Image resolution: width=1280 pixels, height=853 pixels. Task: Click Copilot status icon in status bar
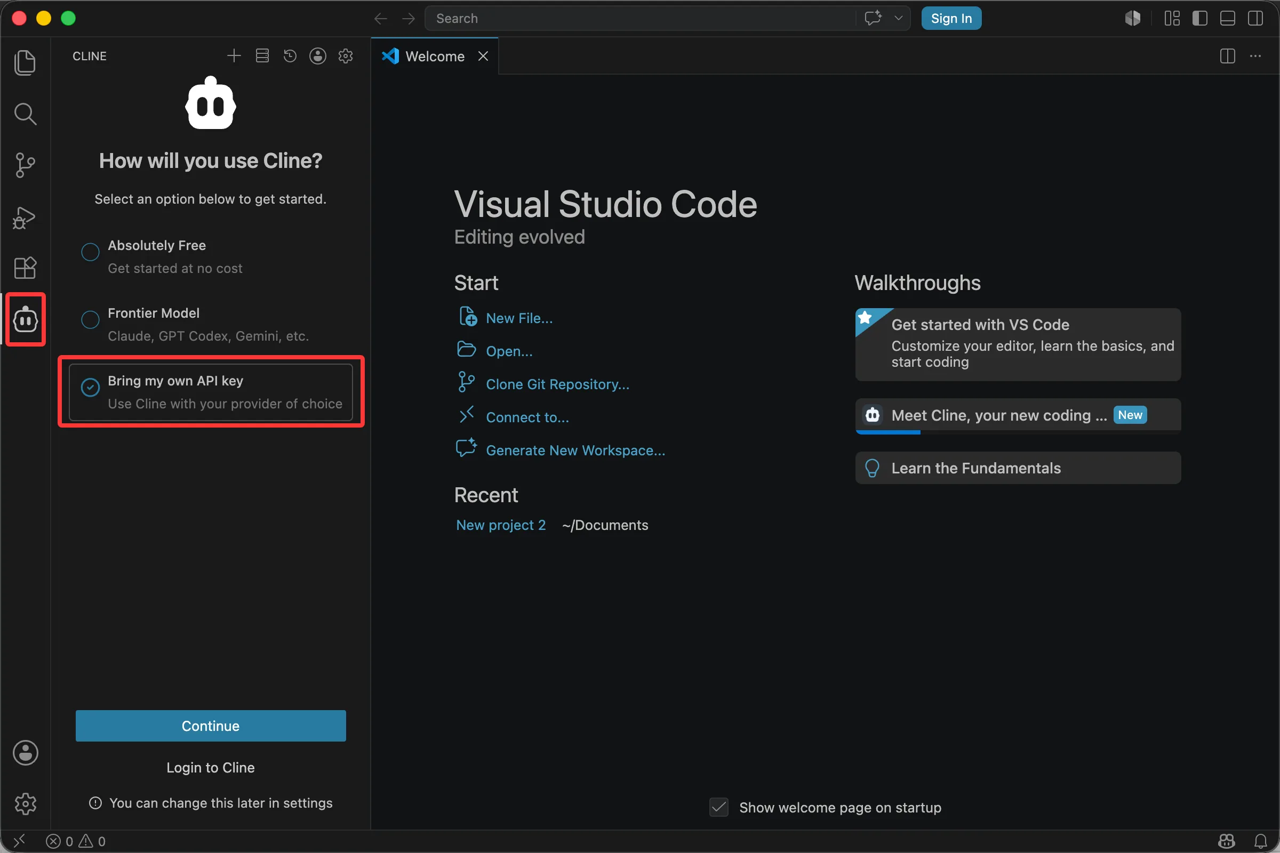pyautogui.click(x=1227, y=842)
